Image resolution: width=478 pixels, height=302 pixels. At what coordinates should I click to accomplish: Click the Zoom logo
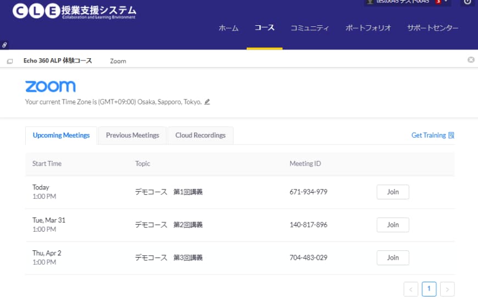51,86
